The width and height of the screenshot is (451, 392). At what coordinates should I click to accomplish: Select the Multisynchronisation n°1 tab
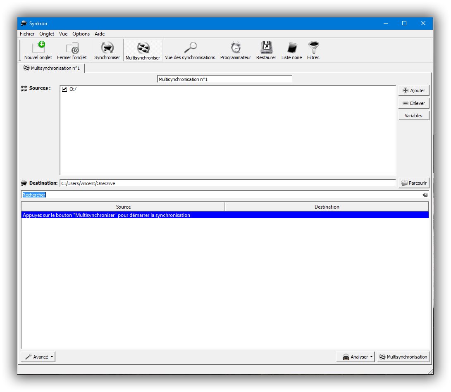[x=52, y=68]
